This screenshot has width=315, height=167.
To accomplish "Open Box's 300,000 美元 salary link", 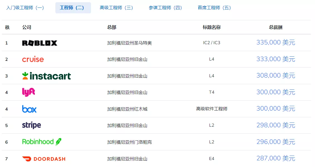I will pyautogui.click(x=275, y=109).
